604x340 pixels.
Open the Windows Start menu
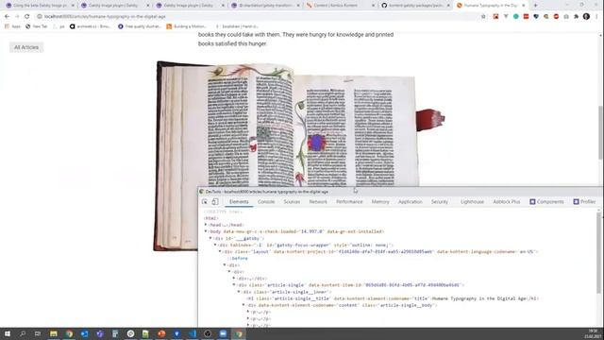8,333
